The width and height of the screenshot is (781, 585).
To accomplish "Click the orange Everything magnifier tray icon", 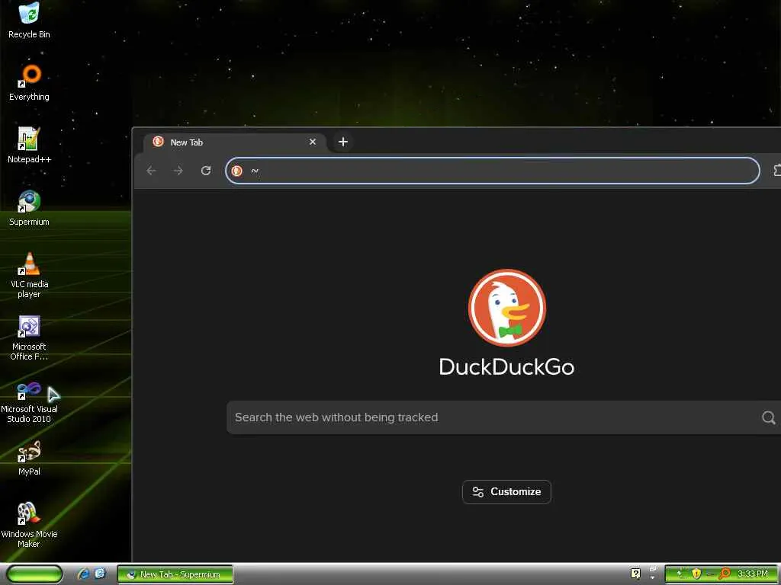I will tap(725, 574).
